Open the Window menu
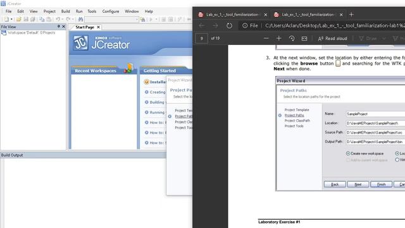 point(132,11)
